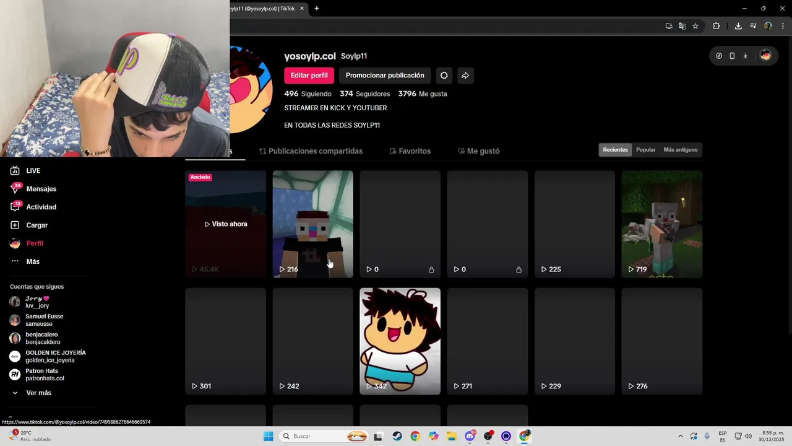
Task: Open GOLDEN ICE JOYERÍA account
Action: click(x=48, y=356)
